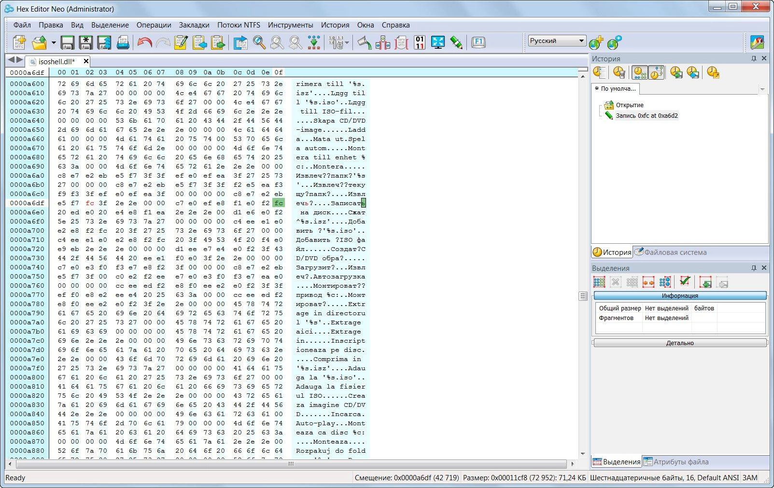Screen dimensions: 774x488
Task: Expand the Детально section header
Action: click(x=680, y=343)
